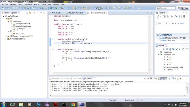The height and width of the screenshot is (107, 190).
Task: Open the Navigate menu
Action: [28, 4]
